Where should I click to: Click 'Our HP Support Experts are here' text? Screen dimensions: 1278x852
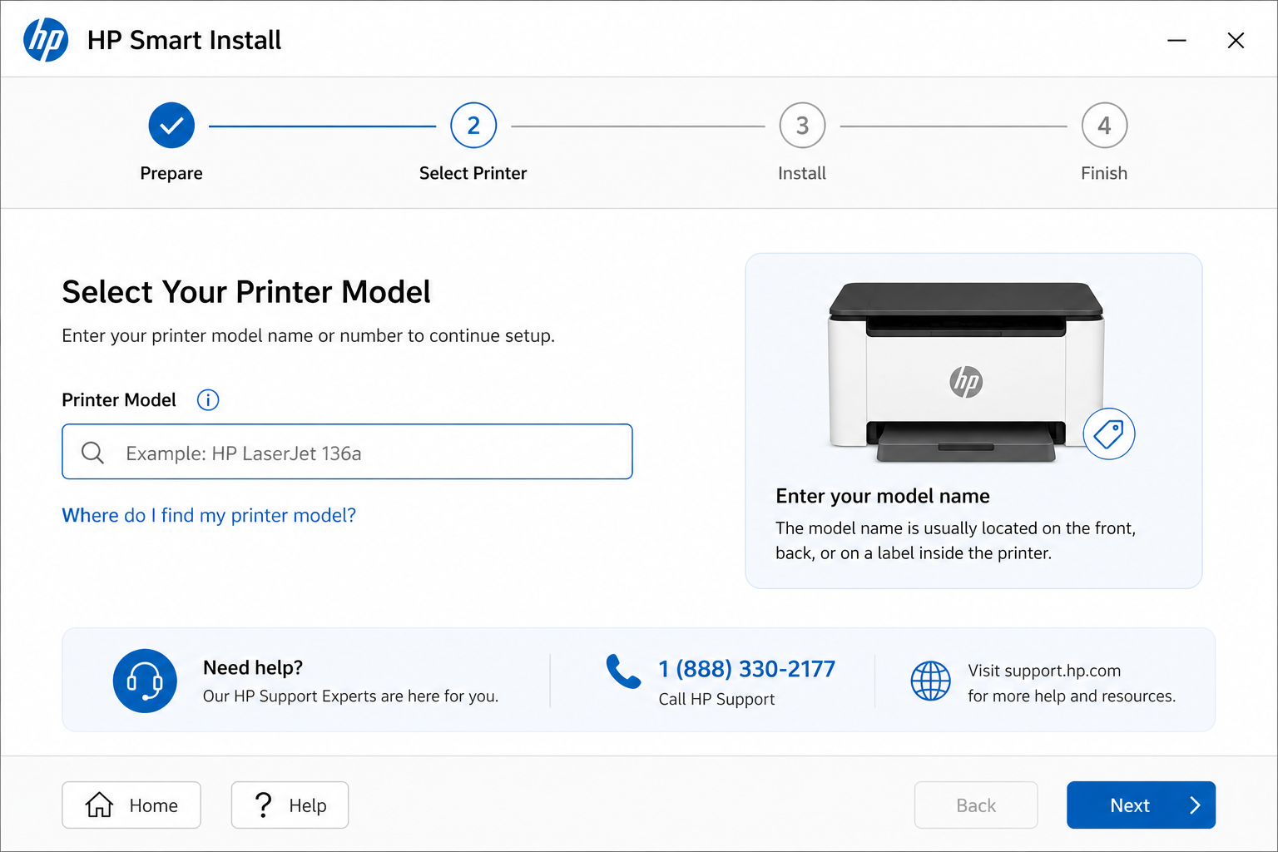coord(350,696)
